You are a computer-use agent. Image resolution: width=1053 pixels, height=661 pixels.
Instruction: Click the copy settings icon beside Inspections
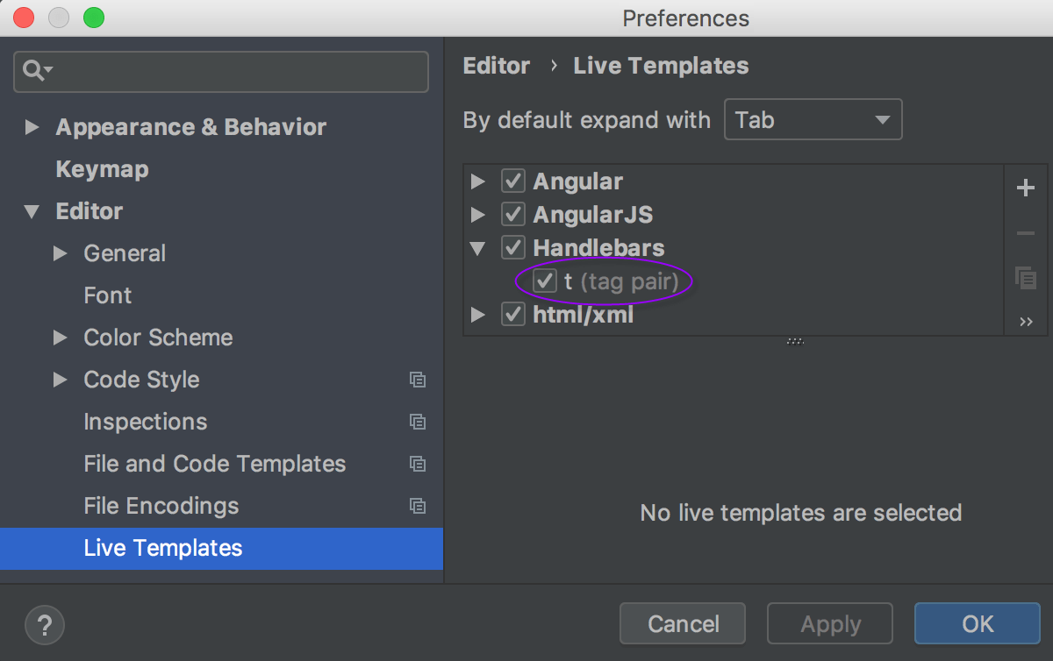[x=418, y=422]
